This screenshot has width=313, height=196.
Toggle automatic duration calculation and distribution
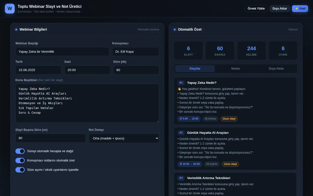[x=20, y=151]
